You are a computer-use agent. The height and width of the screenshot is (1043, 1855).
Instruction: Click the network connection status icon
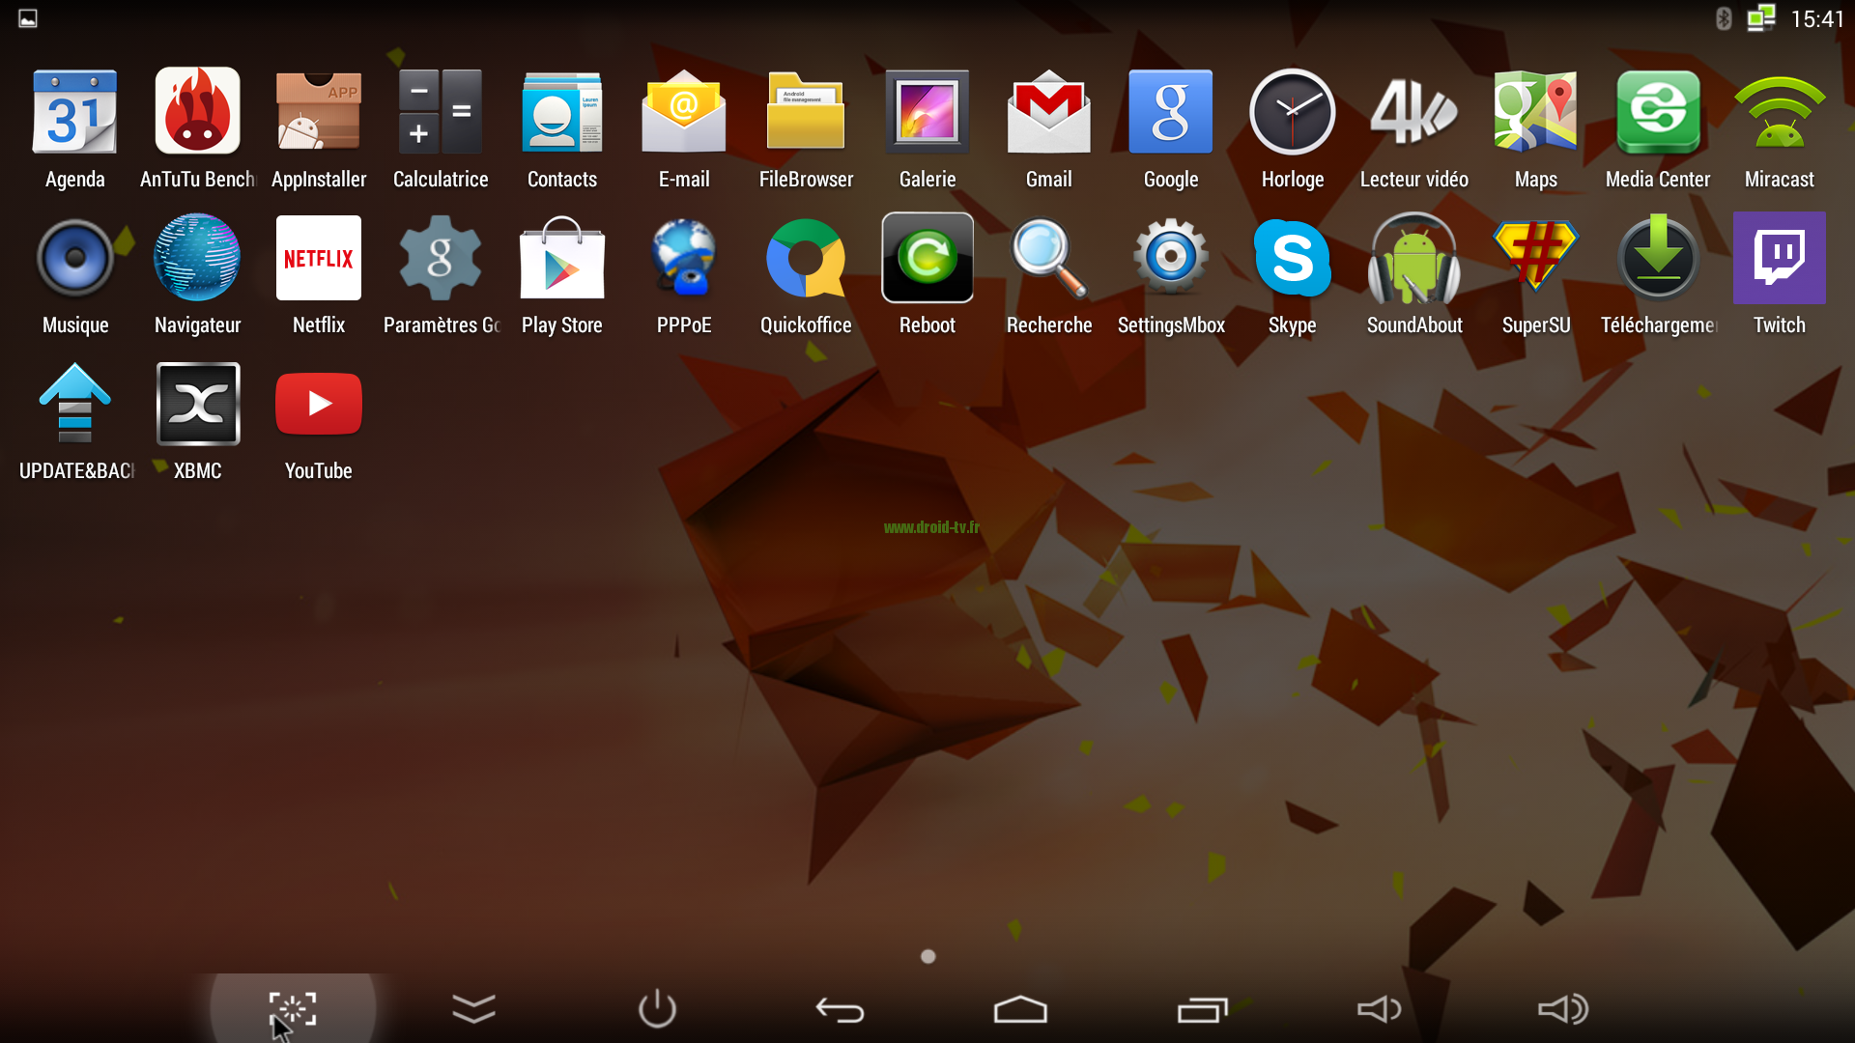tap(1761, 18)
